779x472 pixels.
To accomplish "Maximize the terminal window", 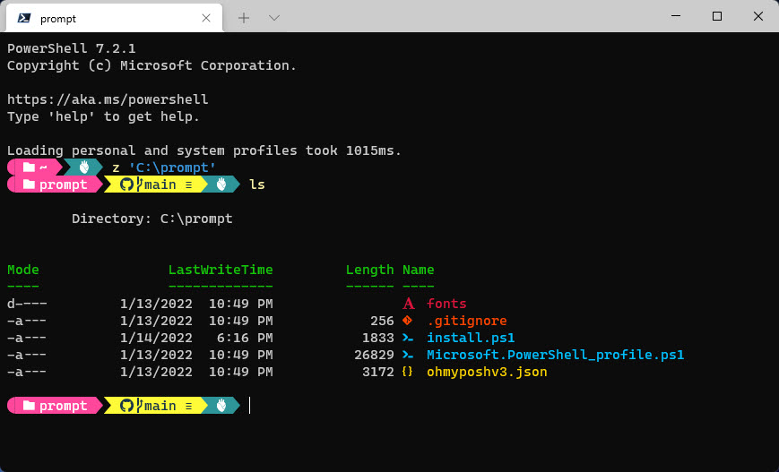I will [717, 16].
